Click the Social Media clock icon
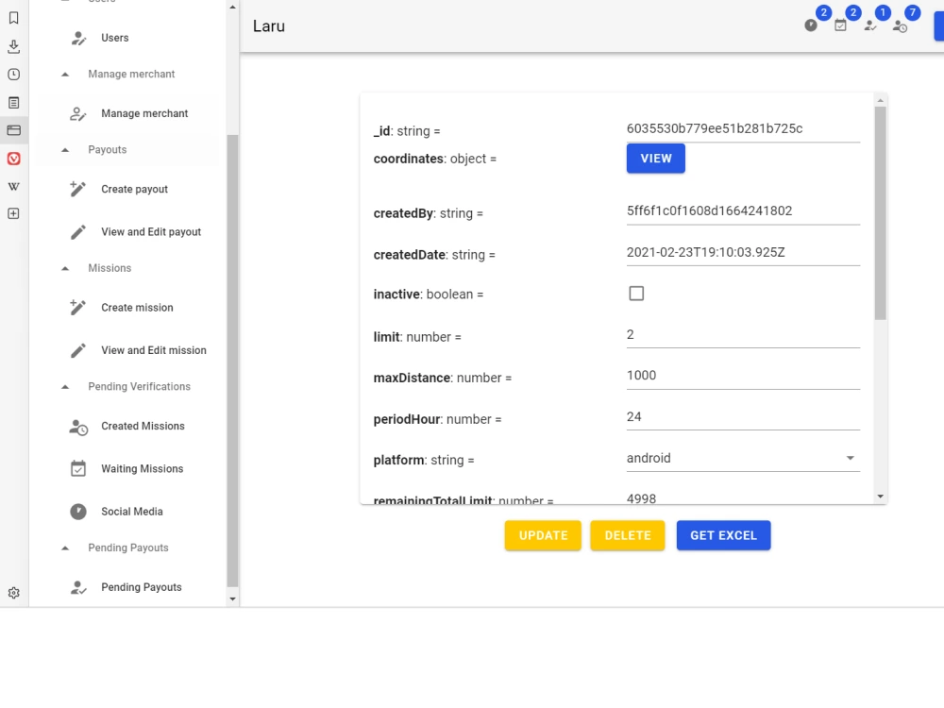The height and width of the screenshot is (708, 944). point(78,512)
